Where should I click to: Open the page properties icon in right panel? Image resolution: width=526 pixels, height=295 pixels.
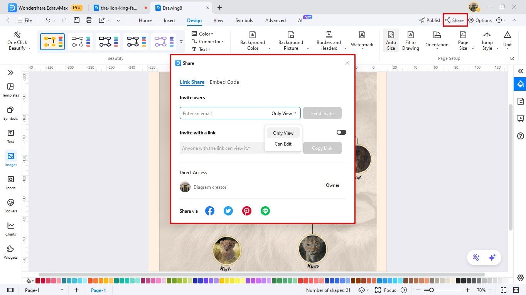(x=521, y=101)
